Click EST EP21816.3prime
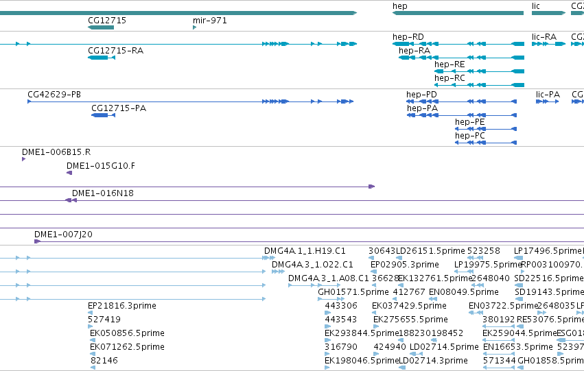This screenshot has height=371, width=584. click(x=121, y=306)
